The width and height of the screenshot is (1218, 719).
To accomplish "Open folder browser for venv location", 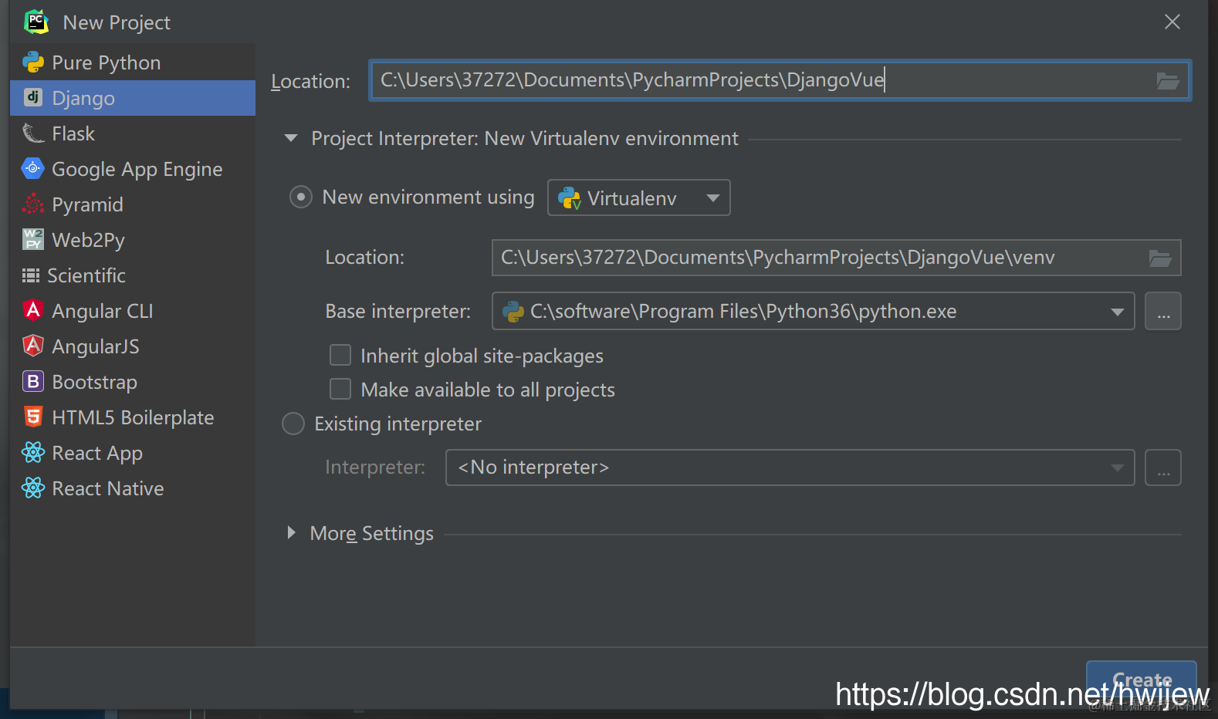I will (1160, 258).
